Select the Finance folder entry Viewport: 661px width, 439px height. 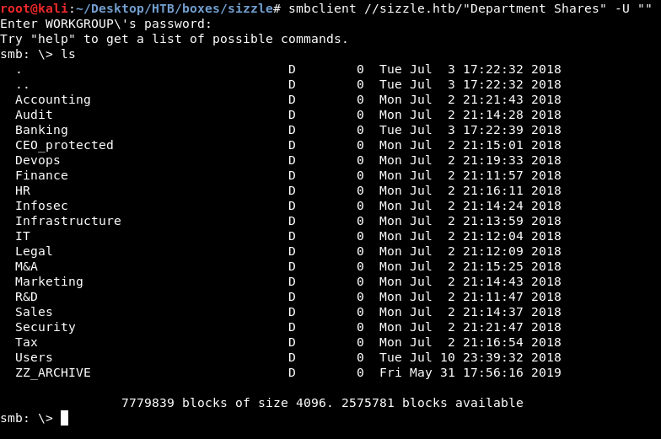coord(41,175)
